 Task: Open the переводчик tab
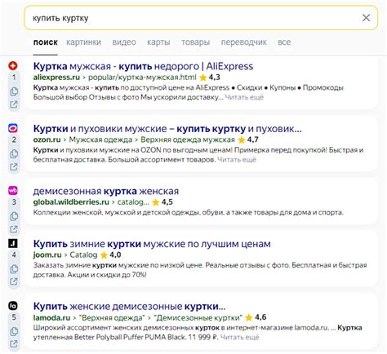(244, 42)
